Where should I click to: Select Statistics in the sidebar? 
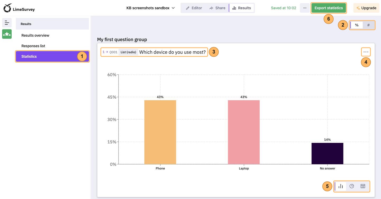click(x=52, y=56)
